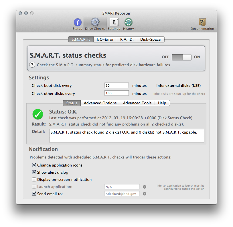
Task: Select the Advanced Tools sub-tab
Action: (137, 103)
